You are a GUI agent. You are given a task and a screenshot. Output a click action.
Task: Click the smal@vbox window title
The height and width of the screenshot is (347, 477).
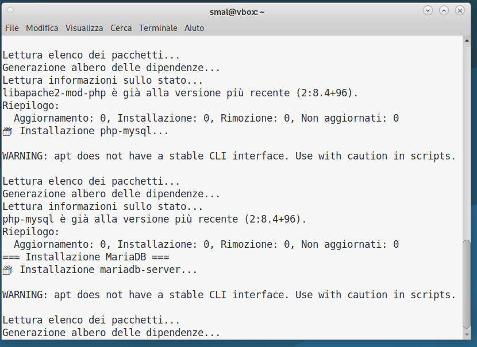237,11
